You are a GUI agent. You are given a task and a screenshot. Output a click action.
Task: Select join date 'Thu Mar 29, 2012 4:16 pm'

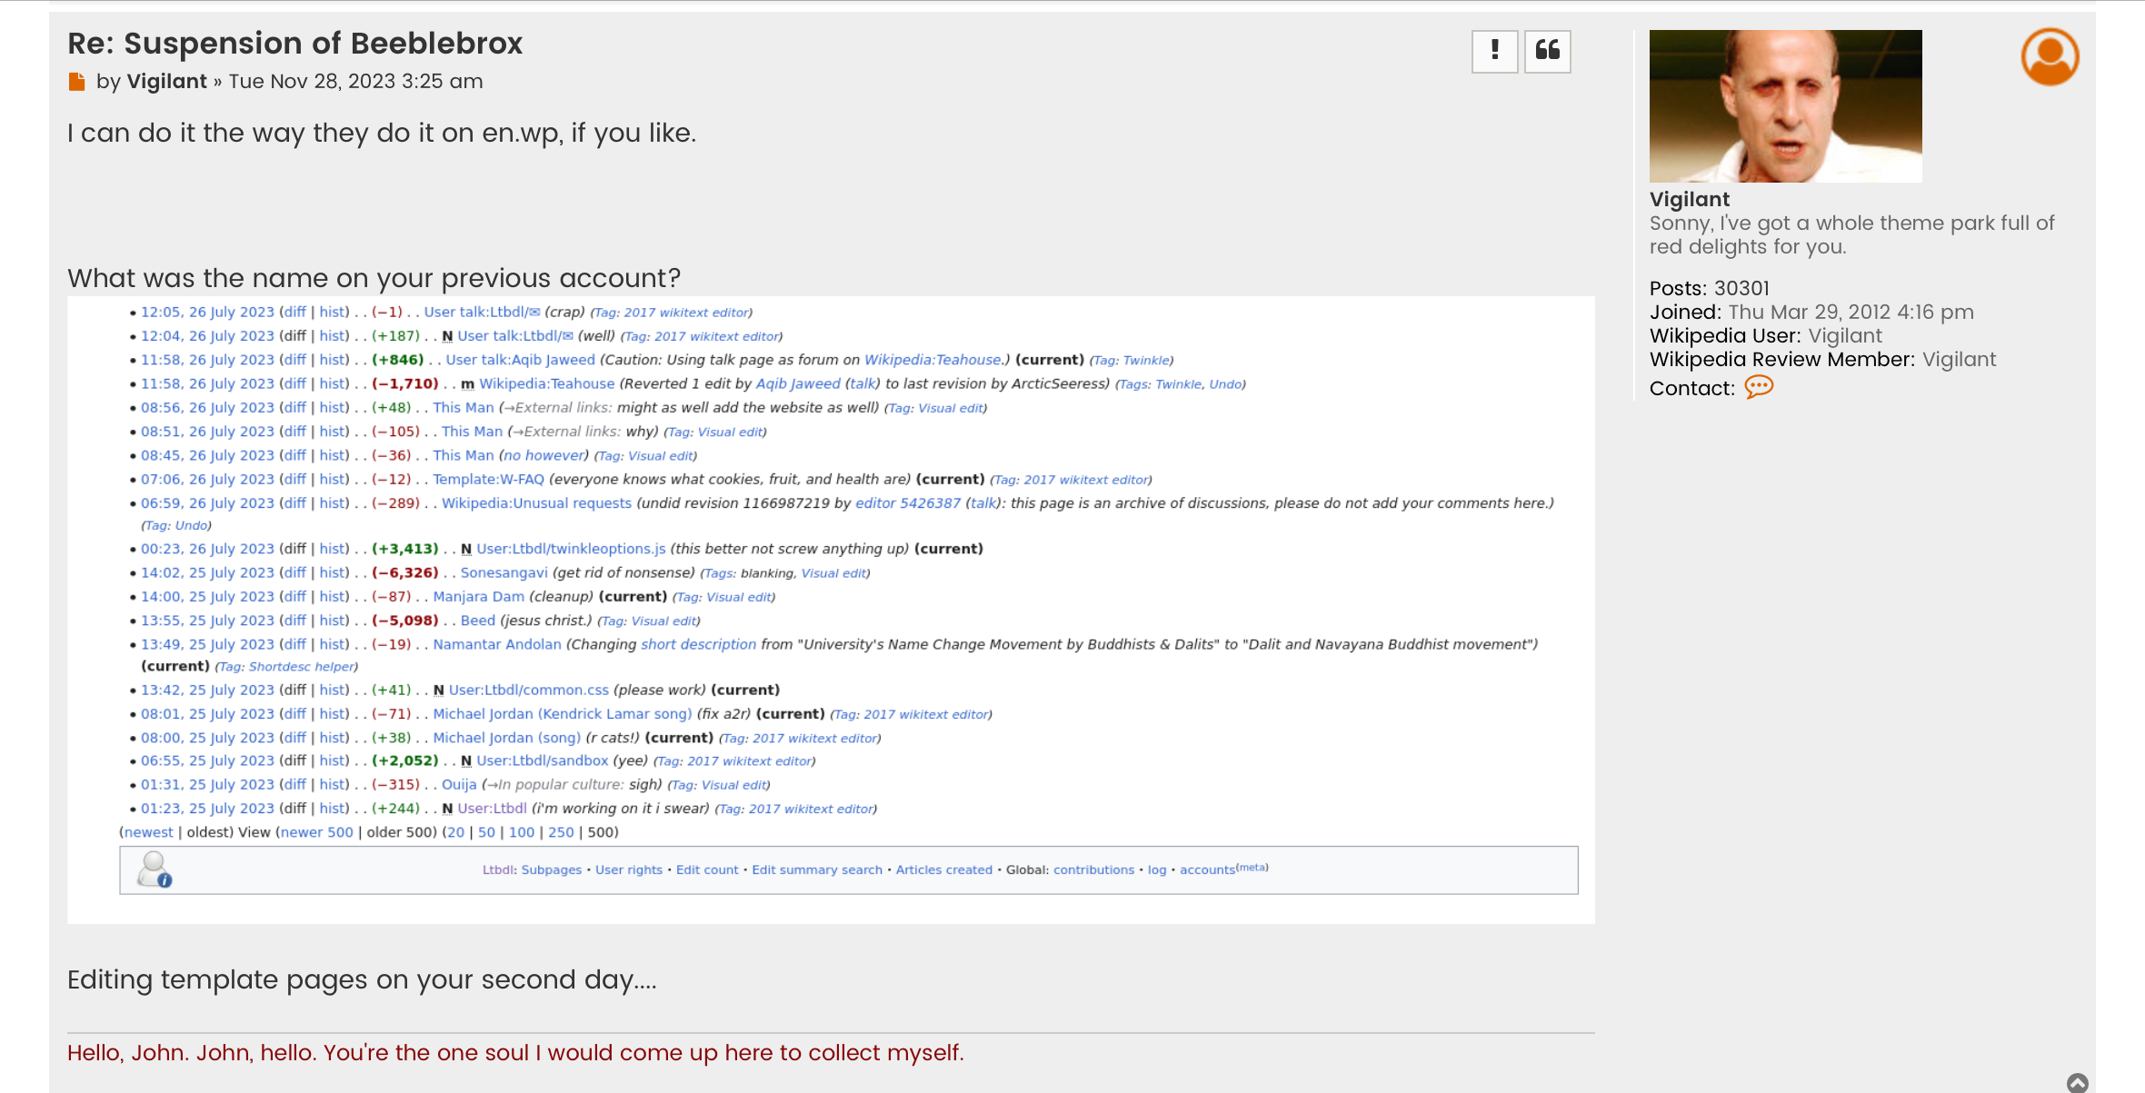pyautogui.click(x=1851, y=313)
